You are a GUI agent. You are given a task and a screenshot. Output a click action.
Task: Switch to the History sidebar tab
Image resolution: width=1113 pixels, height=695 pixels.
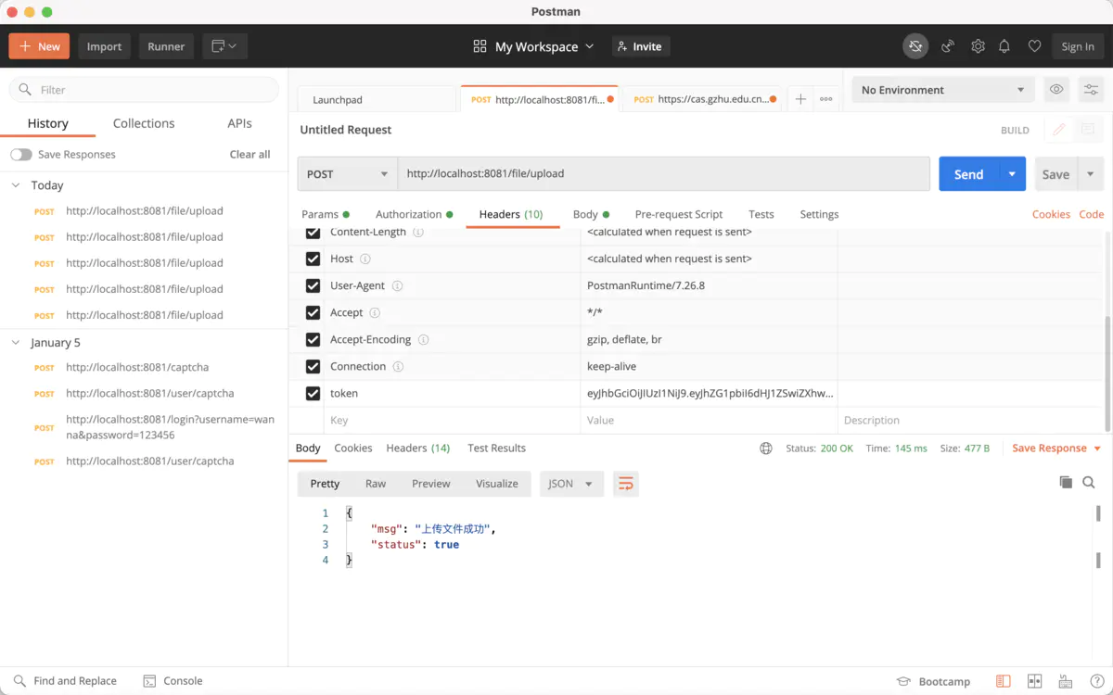click(x=48, y=123)
